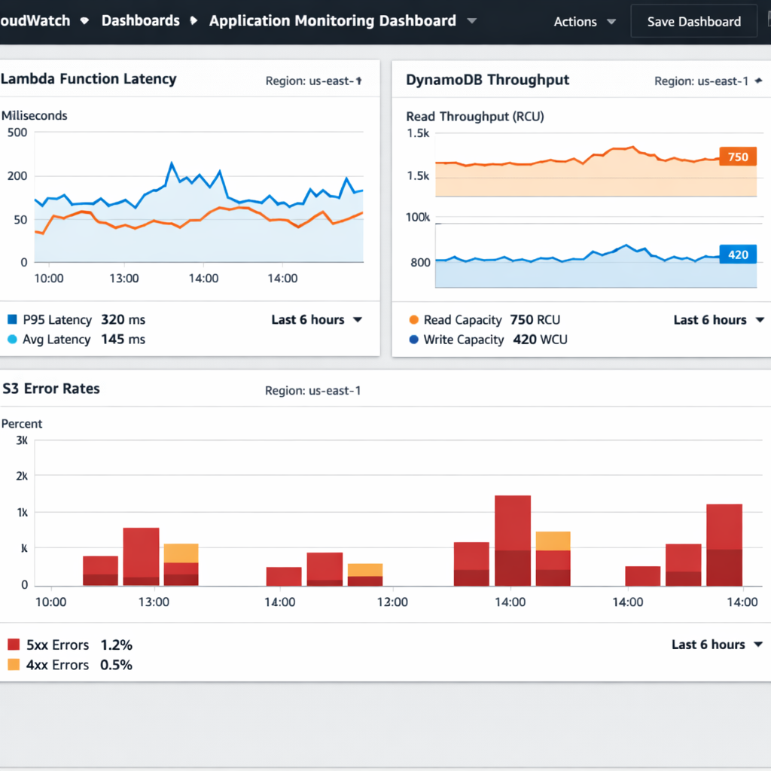The image size is (771, 771).
Task: Click the 5xx Errors legend swatch
Action: [x=14, y=645]
